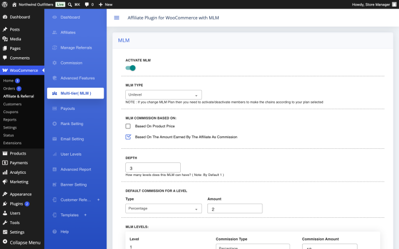Screen dimensions: 399x249
Task: Expand the Templates submenu plus
Action: pos(85,215)
